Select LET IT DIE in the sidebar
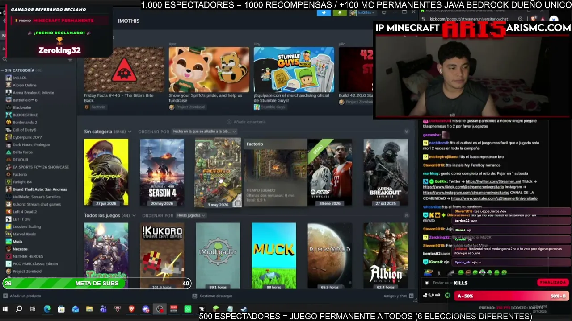 21,219
